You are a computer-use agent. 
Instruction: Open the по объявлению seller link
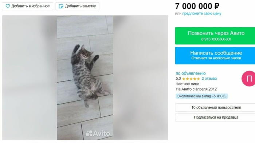(x=191, y=73)
